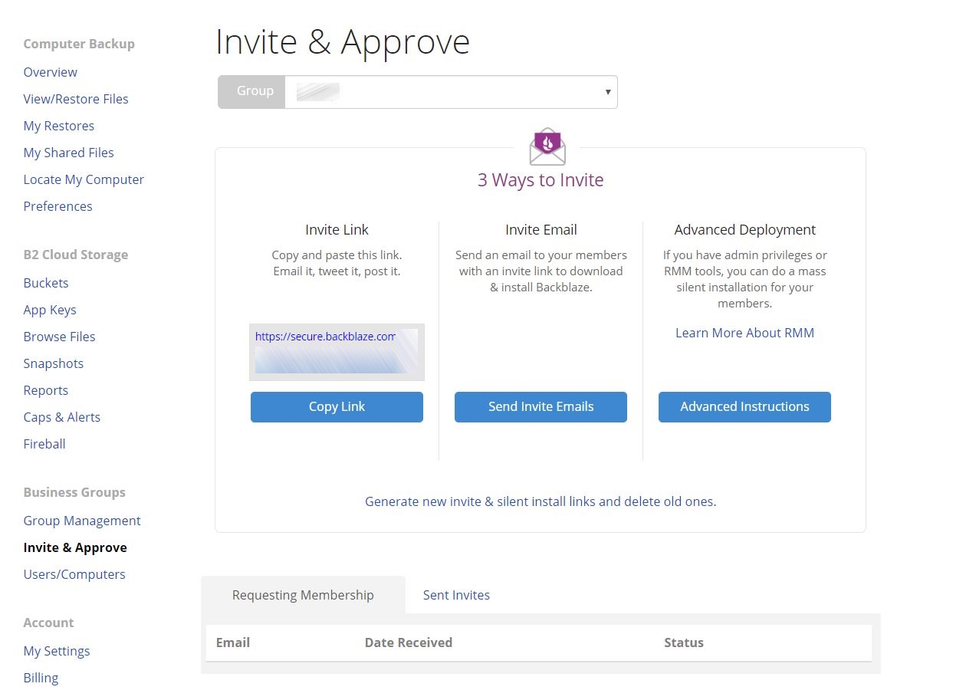Click the Email column header
The image size is (976, 700).
pyautogui.click(x=233, y=642)
